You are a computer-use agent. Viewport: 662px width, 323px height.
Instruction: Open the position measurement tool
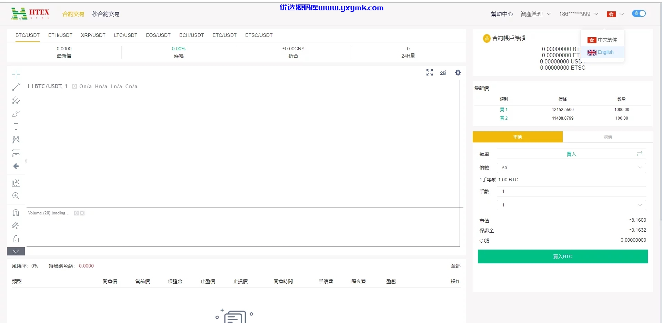pos(16,153)
